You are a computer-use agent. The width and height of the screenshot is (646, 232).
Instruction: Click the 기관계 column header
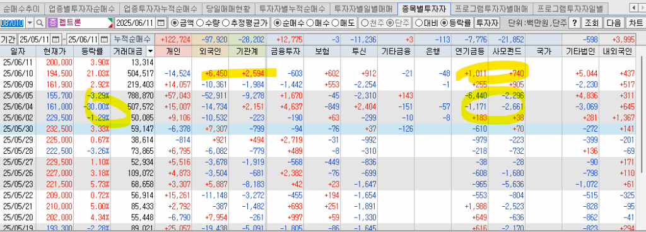coord(247,52)
